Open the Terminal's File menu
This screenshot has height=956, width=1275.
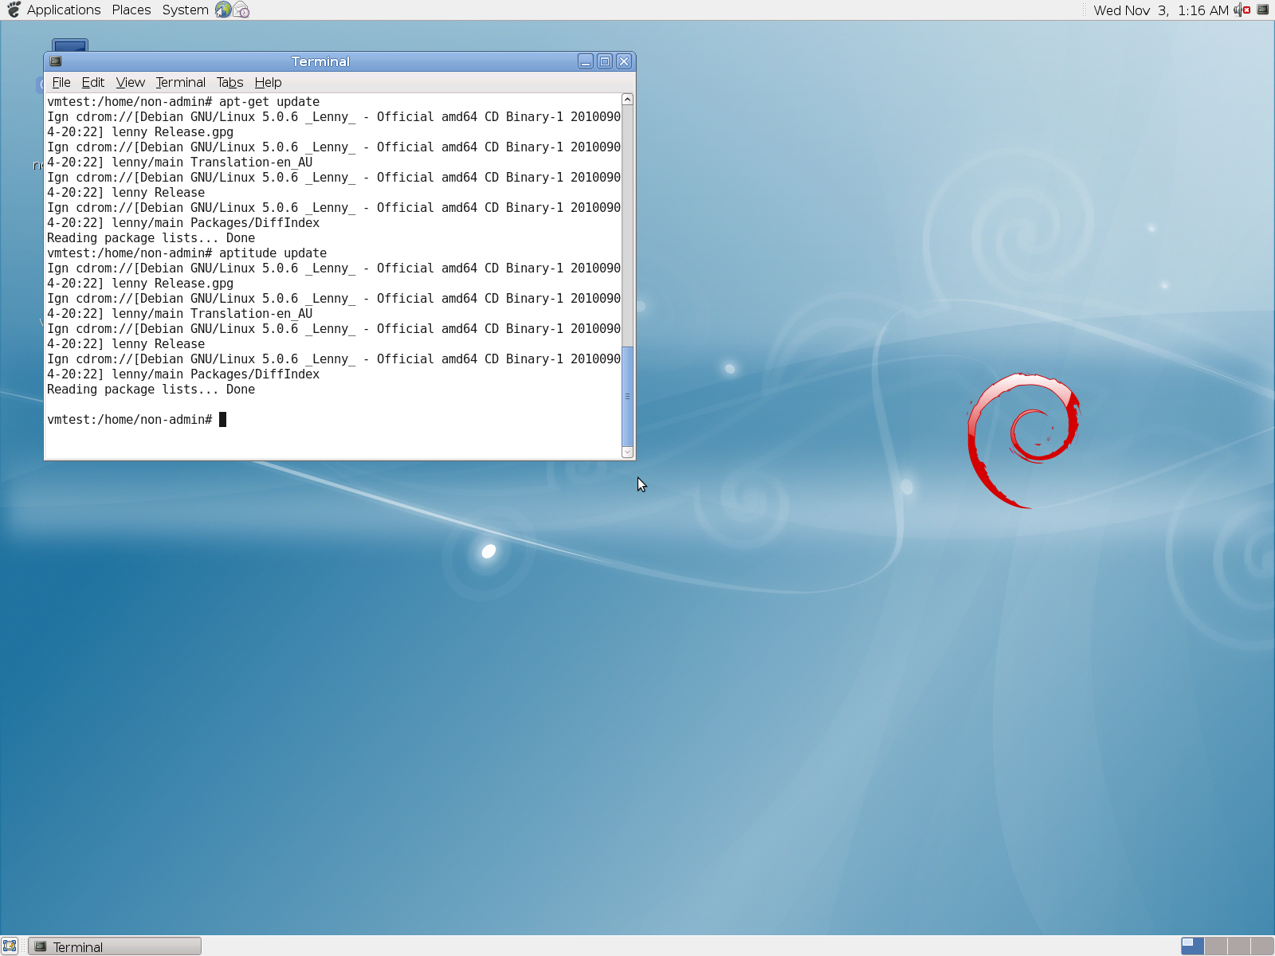pos(61,82)
